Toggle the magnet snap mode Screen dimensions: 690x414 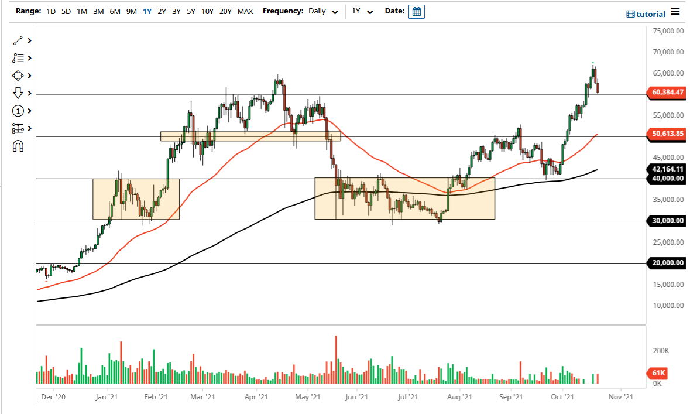(x=18, y=146)
